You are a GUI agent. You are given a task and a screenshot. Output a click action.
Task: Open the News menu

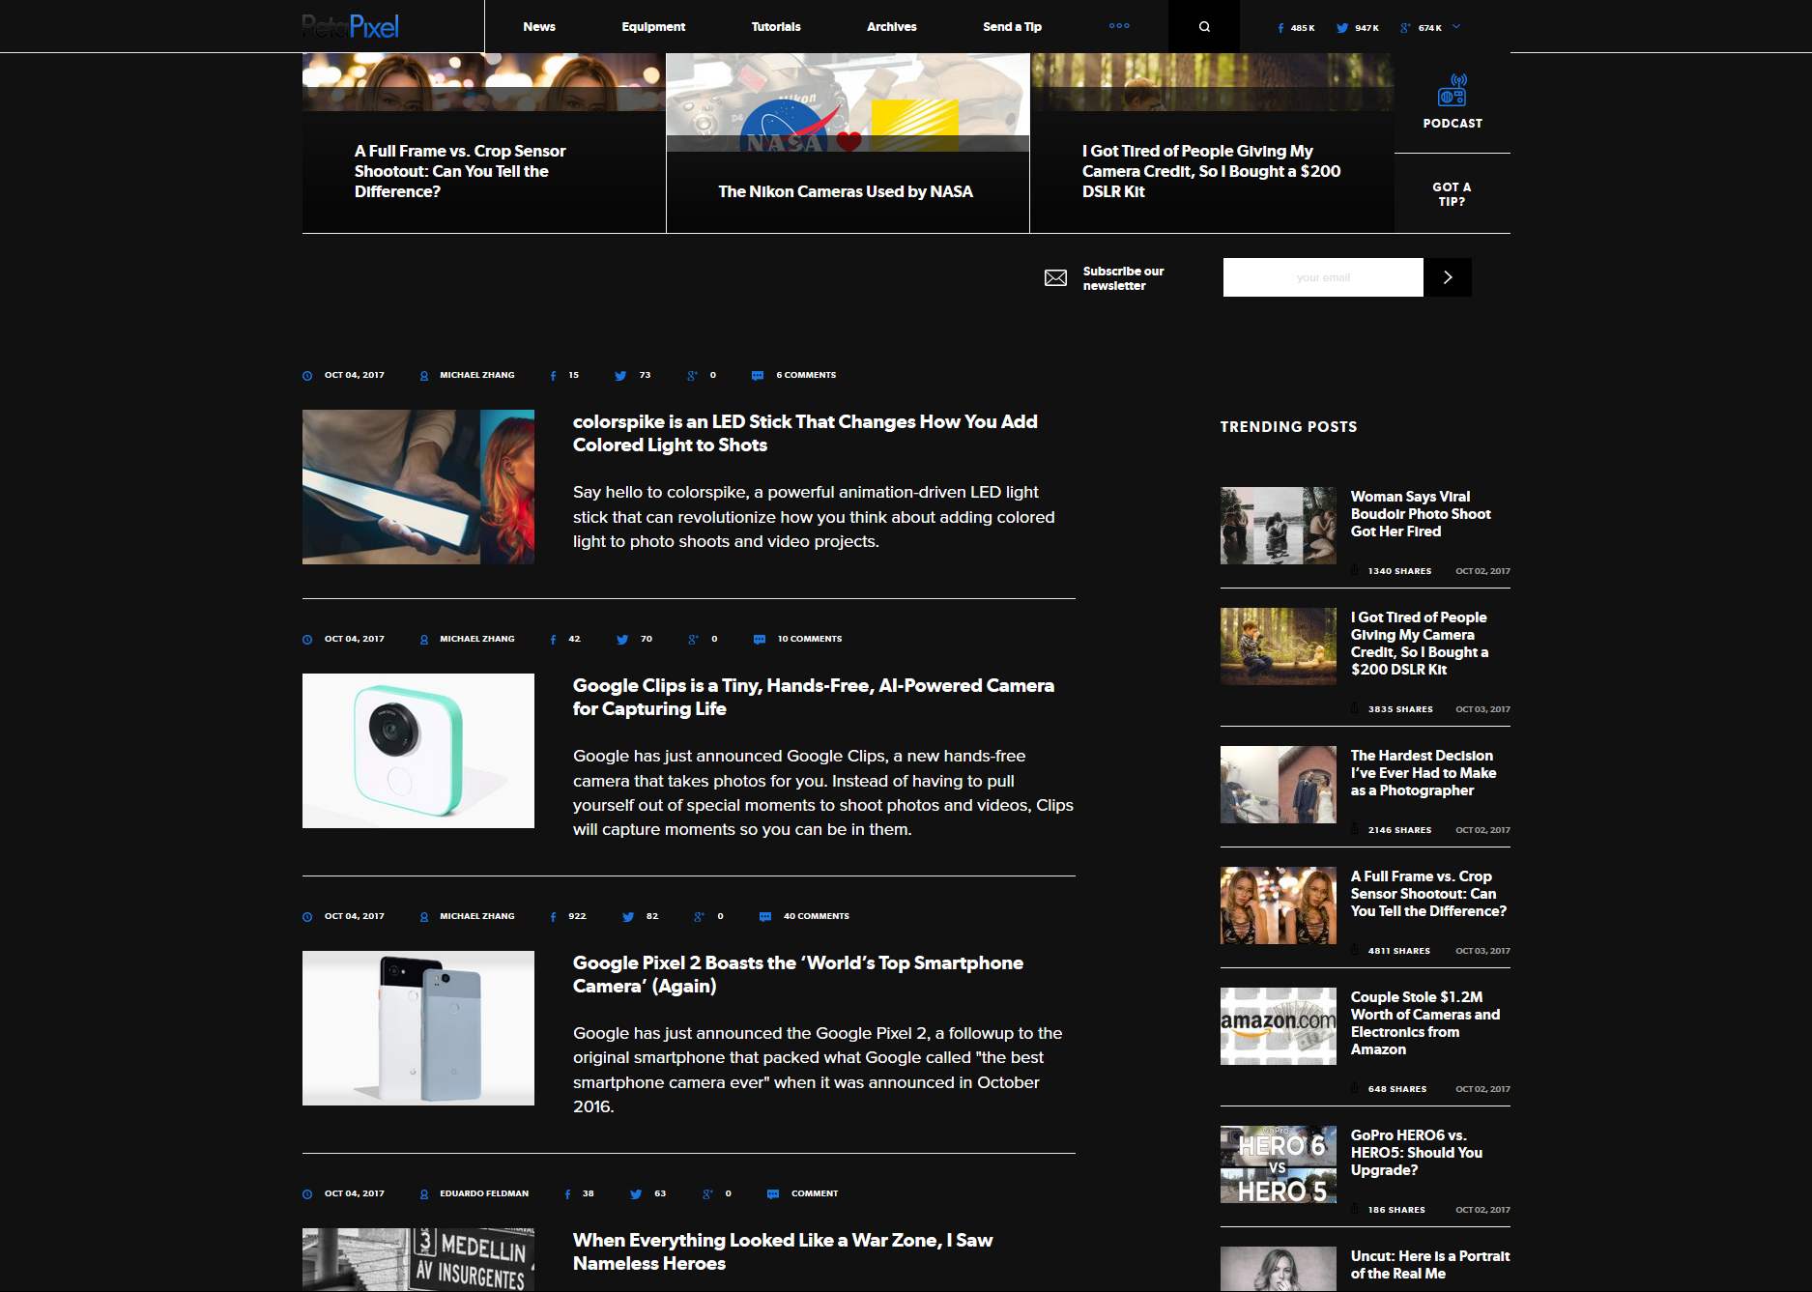[x=539, y=27]
